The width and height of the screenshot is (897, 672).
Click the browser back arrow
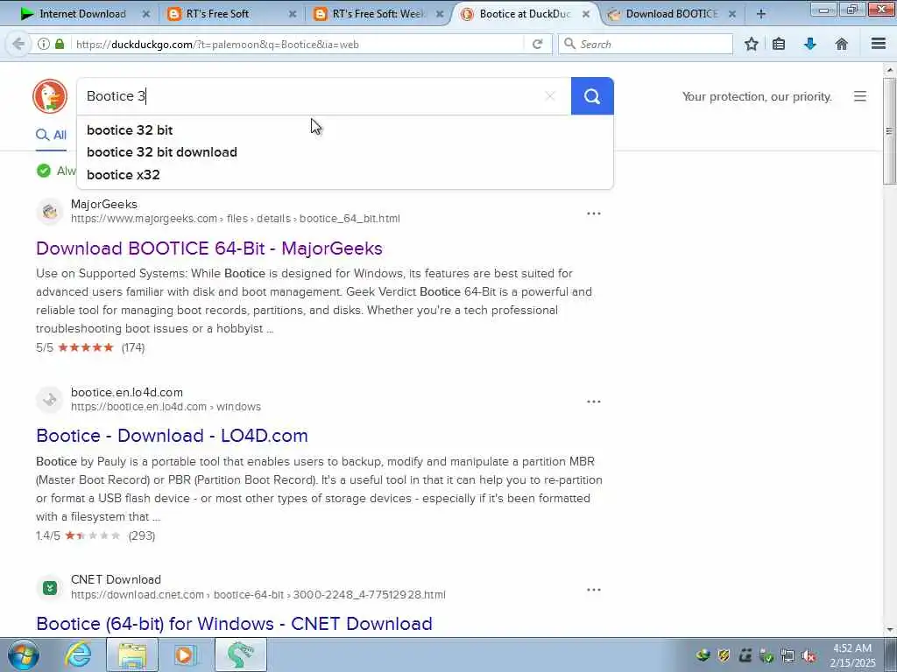(18, 44)
